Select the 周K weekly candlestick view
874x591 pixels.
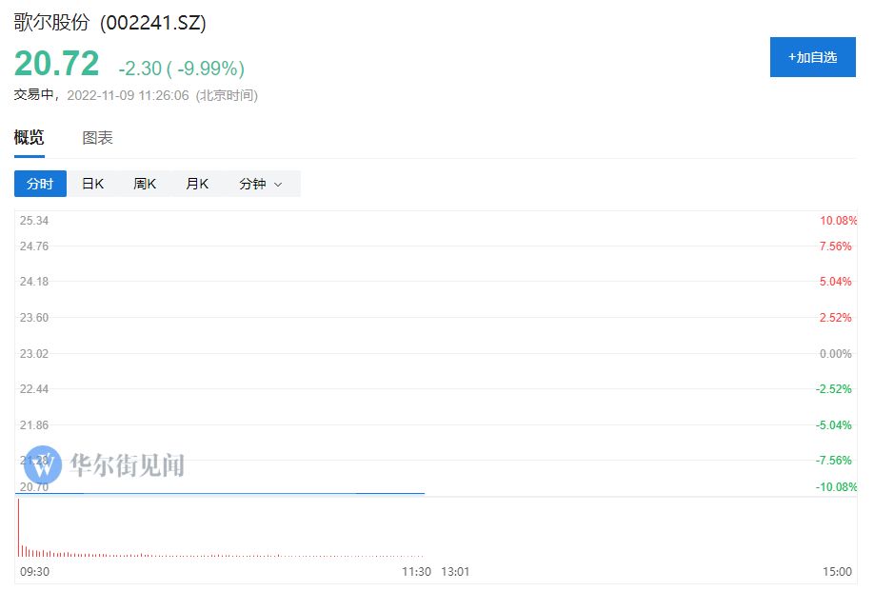(145, 184)
